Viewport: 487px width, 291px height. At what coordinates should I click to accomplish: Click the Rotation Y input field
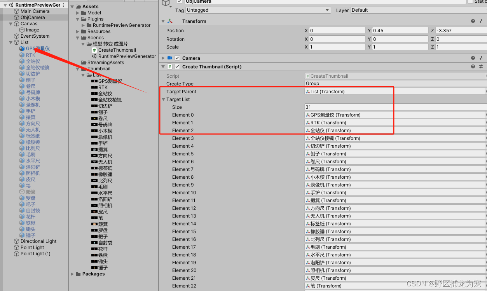(400, 39)
